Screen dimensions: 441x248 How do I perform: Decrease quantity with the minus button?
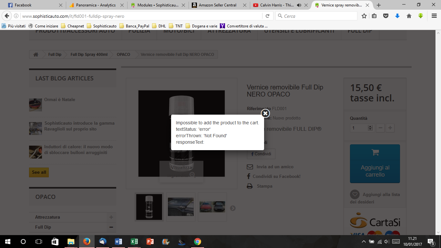380,128
